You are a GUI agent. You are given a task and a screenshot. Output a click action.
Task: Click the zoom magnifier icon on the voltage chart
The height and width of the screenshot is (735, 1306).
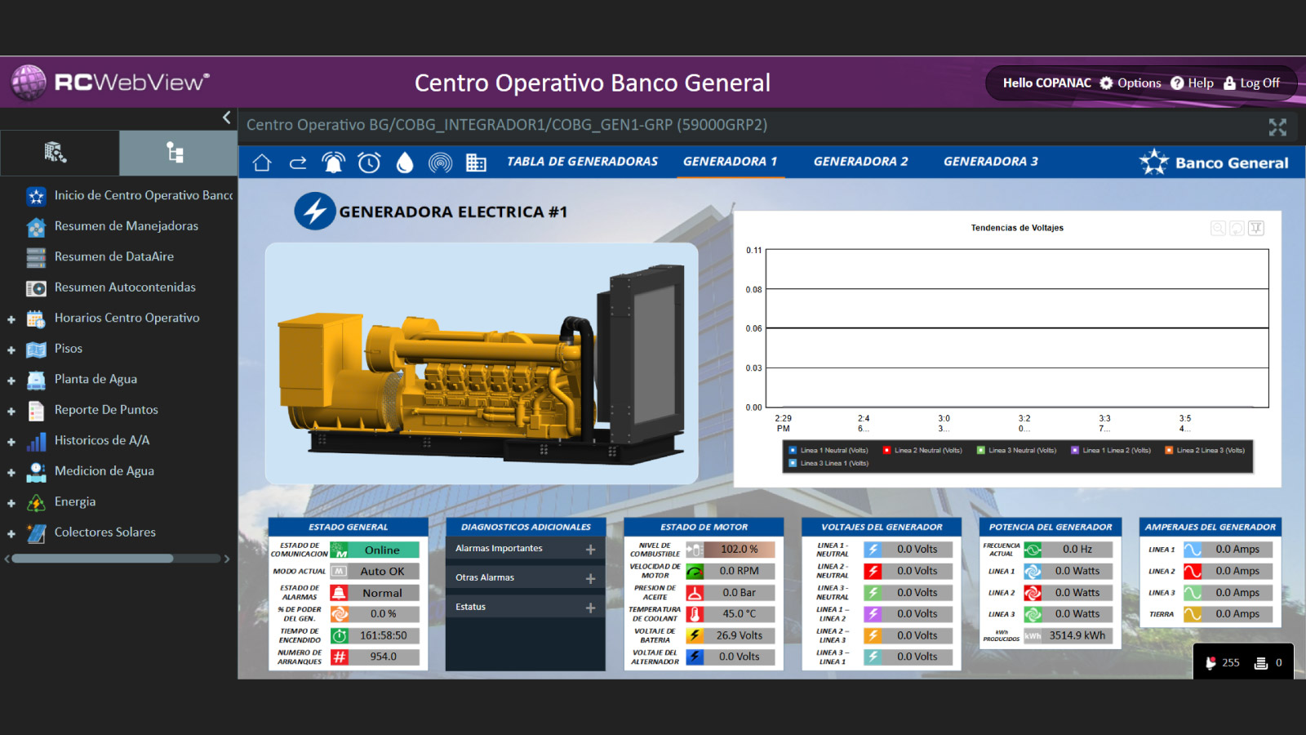(1218, 228)
